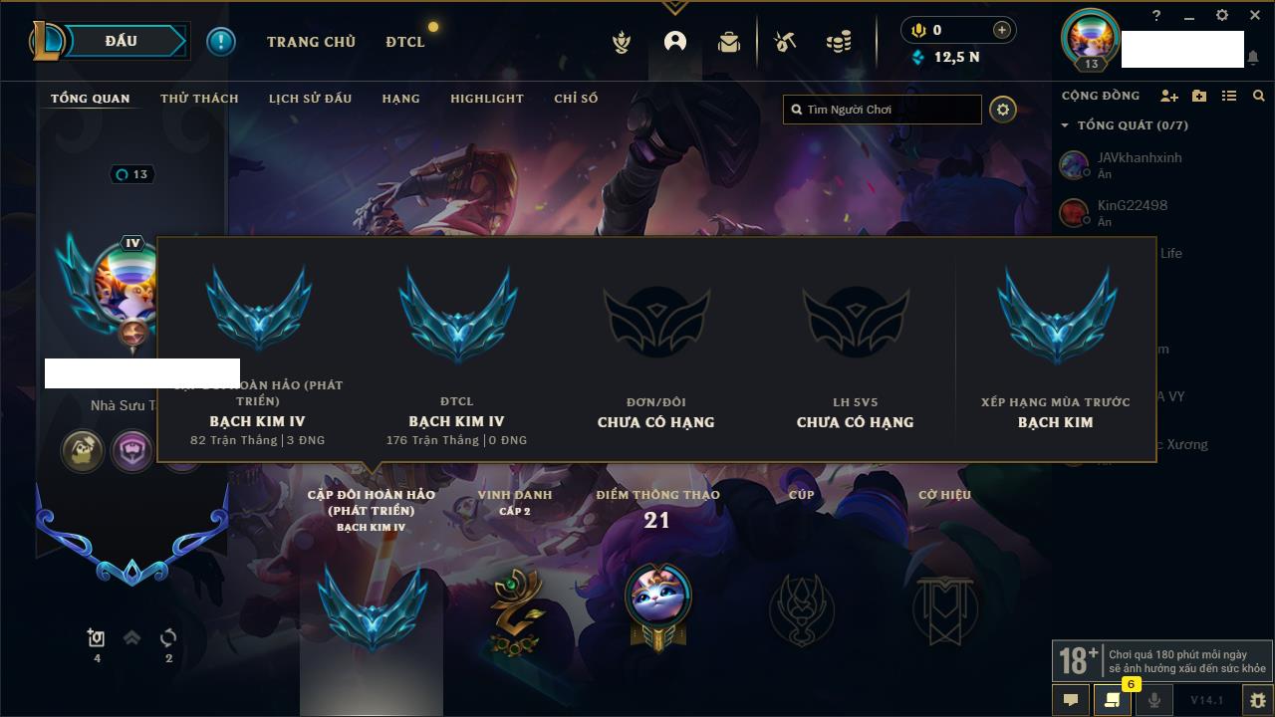Screen dimensions: 1275x717
Task: Open the notifications bell icon
Action: pyautogui.click(x=1252, y=58)
